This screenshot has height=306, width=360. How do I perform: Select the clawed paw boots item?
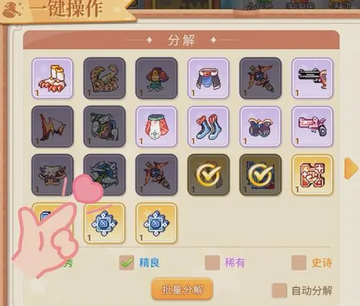pyautogui.click(x=53, y=78)
